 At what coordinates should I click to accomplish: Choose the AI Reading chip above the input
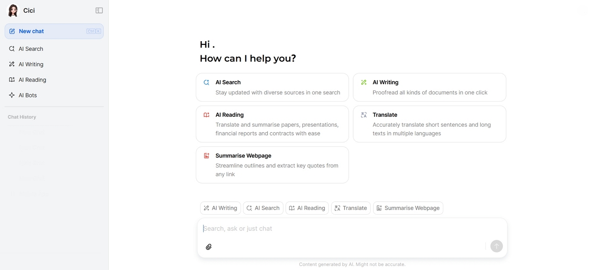[307, 208]
